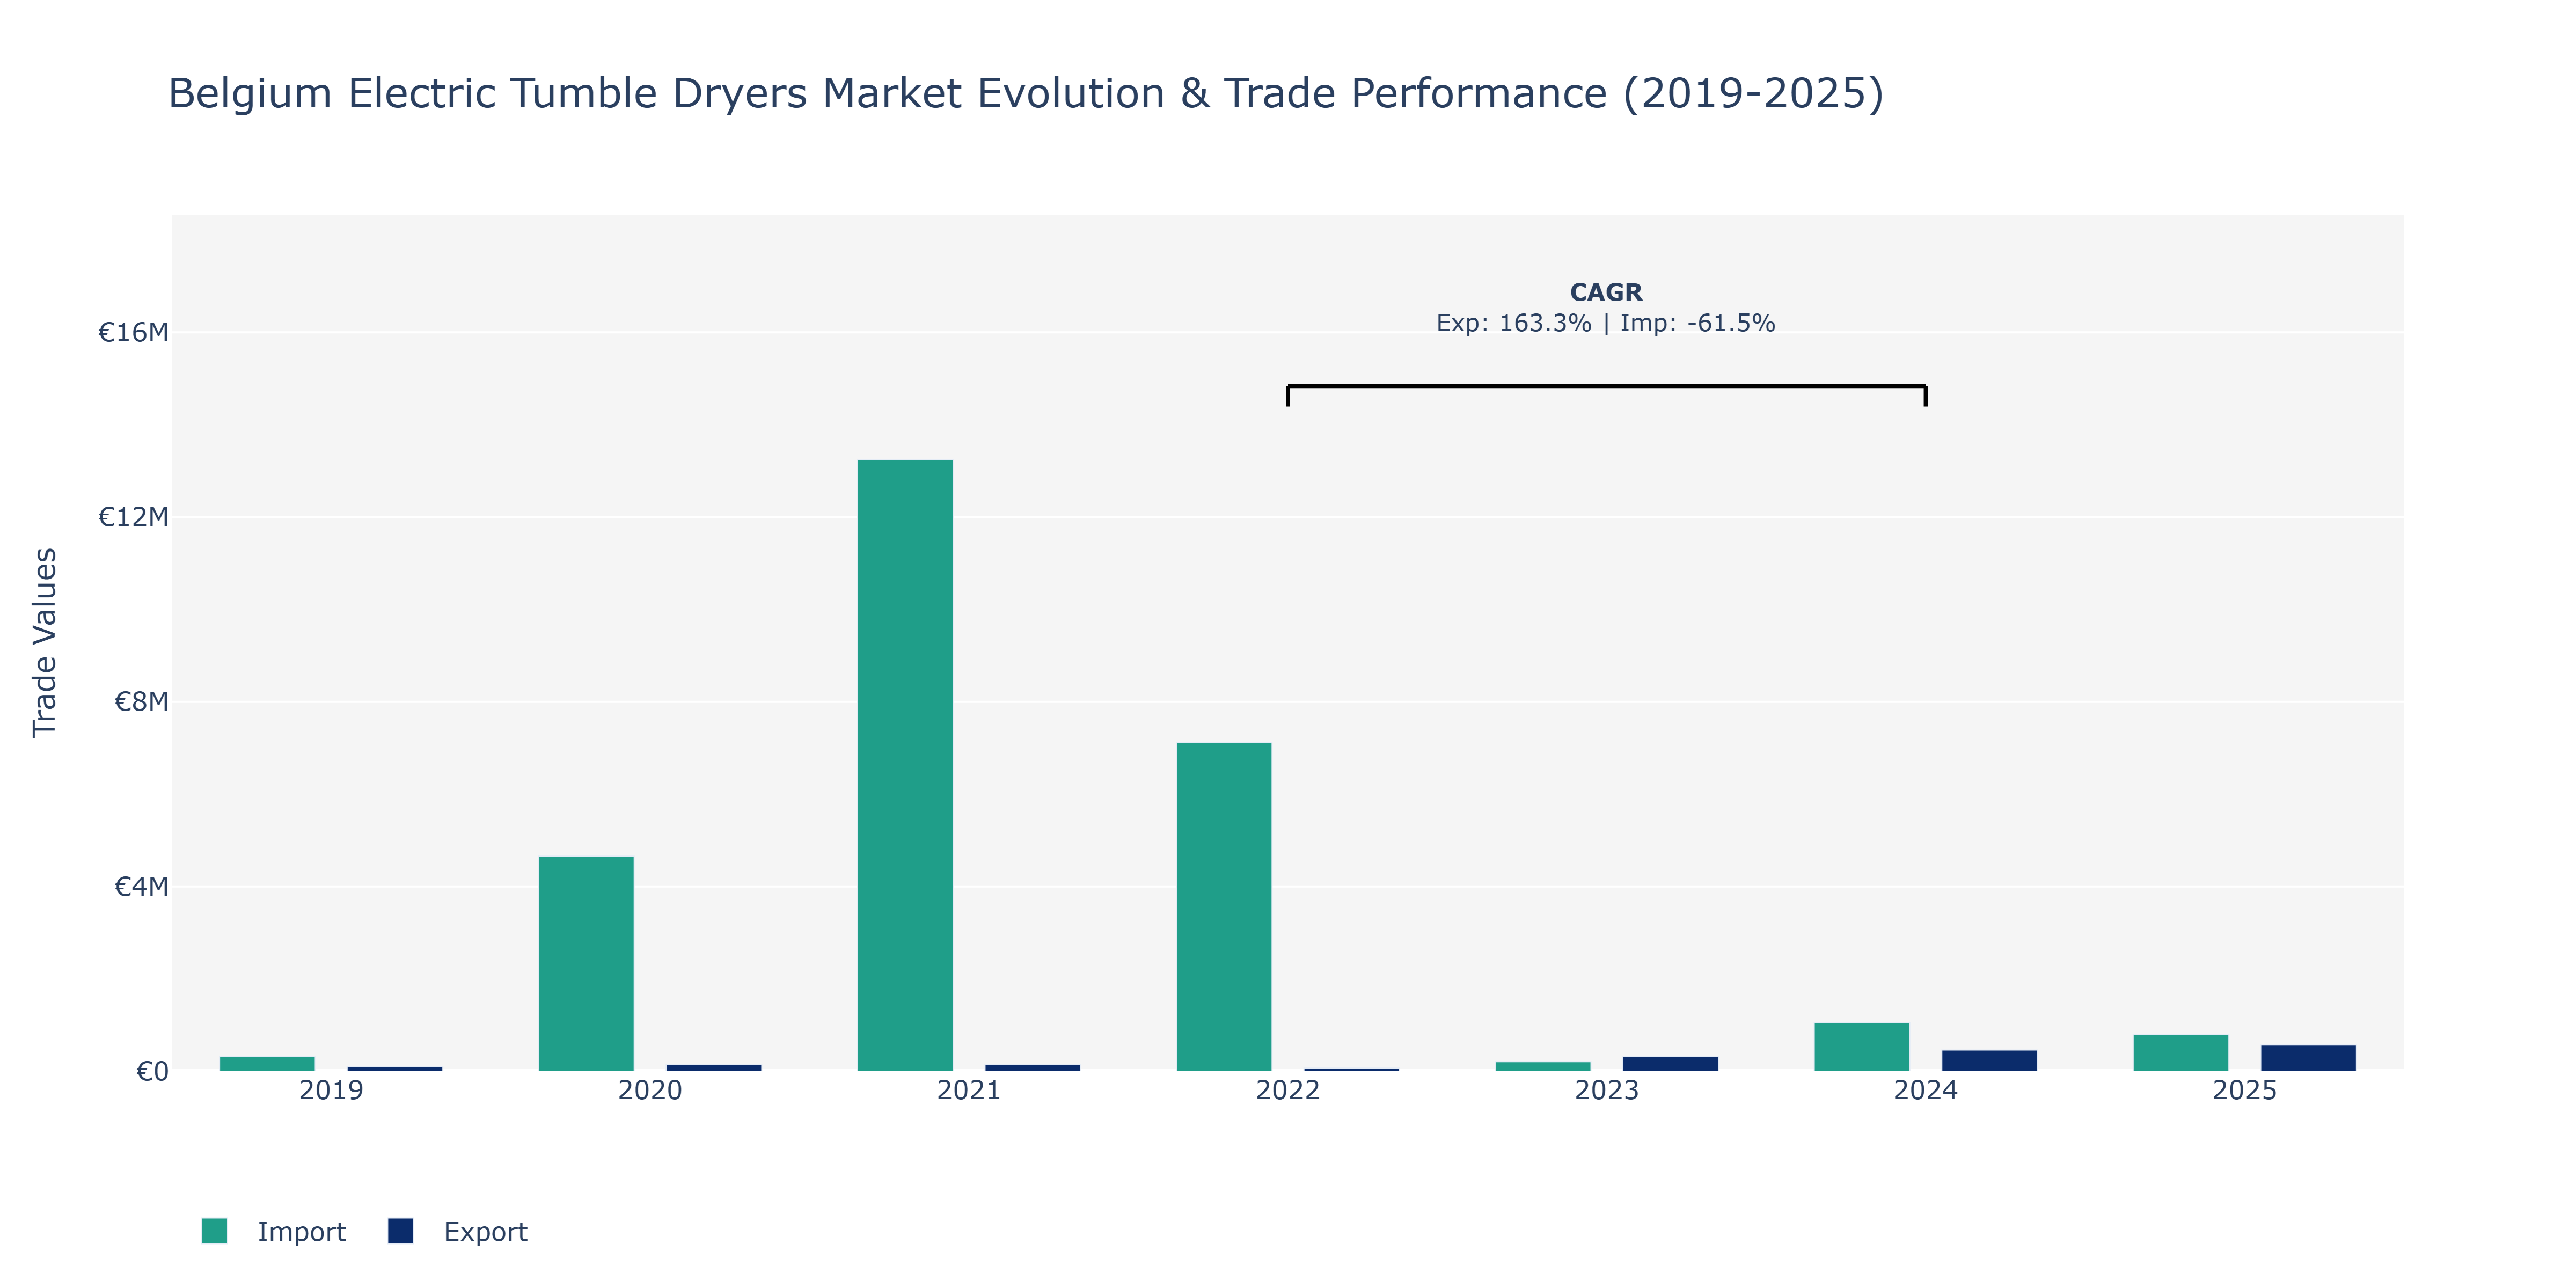Click the chart title text
The width and height of the screenshot is (2576, 1288).
[1026, 94]
